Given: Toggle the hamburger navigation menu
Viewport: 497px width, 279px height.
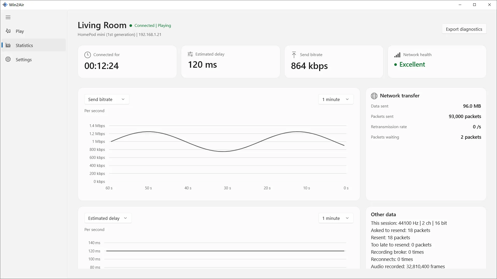Looking at the screenshot, I should point(8,17).
